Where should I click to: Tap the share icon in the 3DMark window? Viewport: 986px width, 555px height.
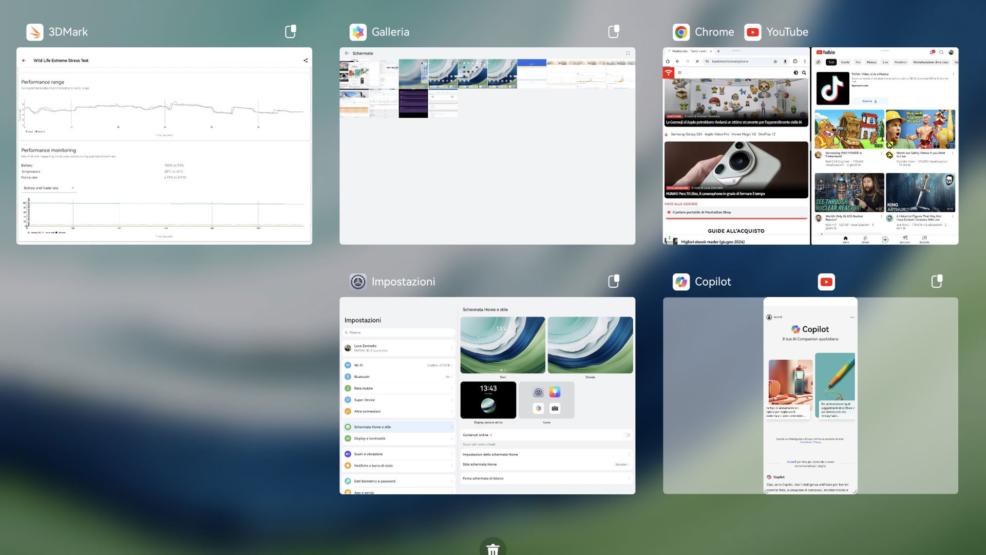306,60
